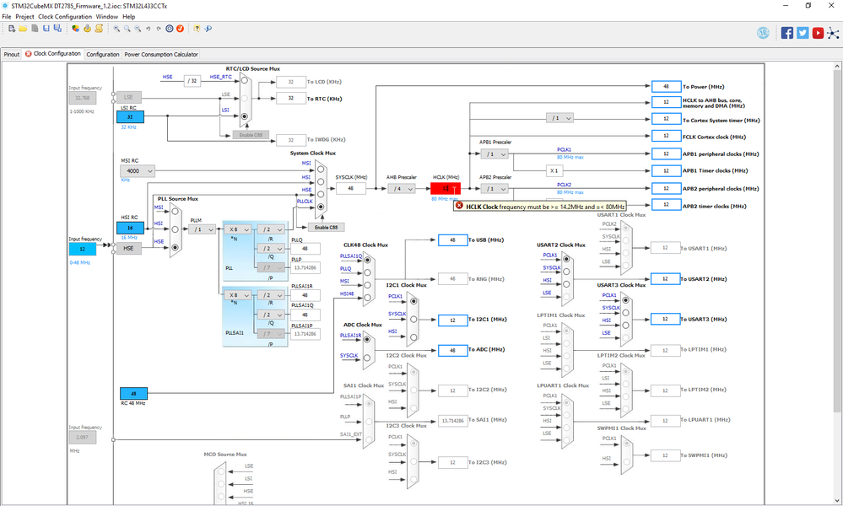The height and width of the screenshot is (506, 843).
Task: Open the YouTube link icon
Action: [819, 33]
